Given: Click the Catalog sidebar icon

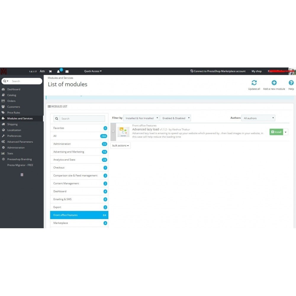Looking at the screenshot, I should (x=3, y=95).
